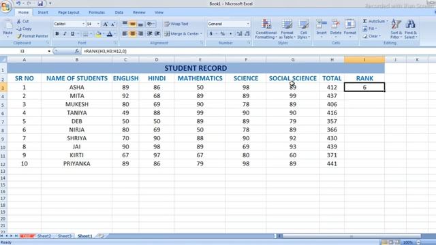The height and width of the screenshot is (245, 436).
Task: Click the AutoSum button
Action: click(375, 21)
